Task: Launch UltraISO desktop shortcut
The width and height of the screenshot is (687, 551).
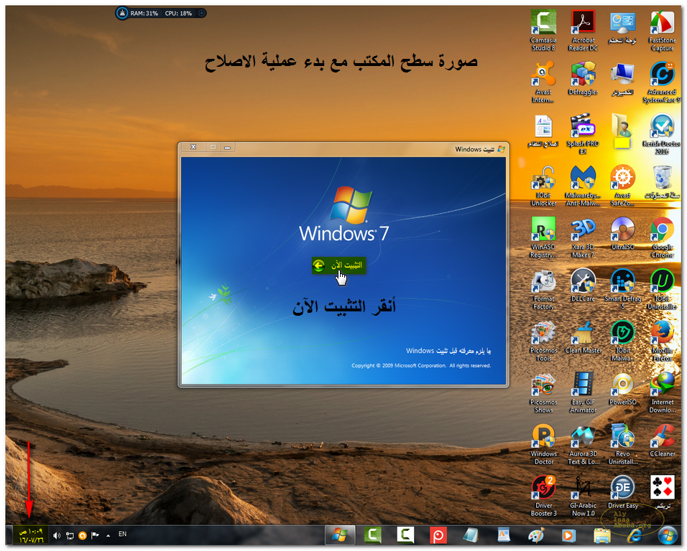Action: pos(622,237)
